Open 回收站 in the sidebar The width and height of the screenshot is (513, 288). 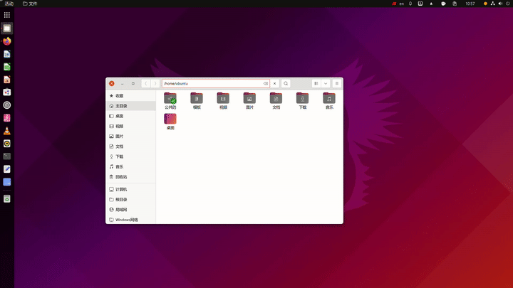pyautogui.click(x=131, y=177)
